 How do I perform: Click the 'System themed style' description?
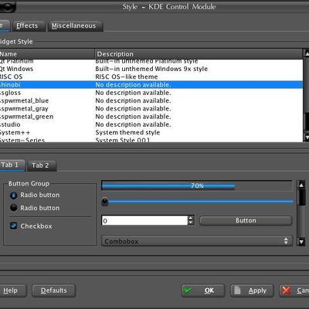[x=127, y=133]
